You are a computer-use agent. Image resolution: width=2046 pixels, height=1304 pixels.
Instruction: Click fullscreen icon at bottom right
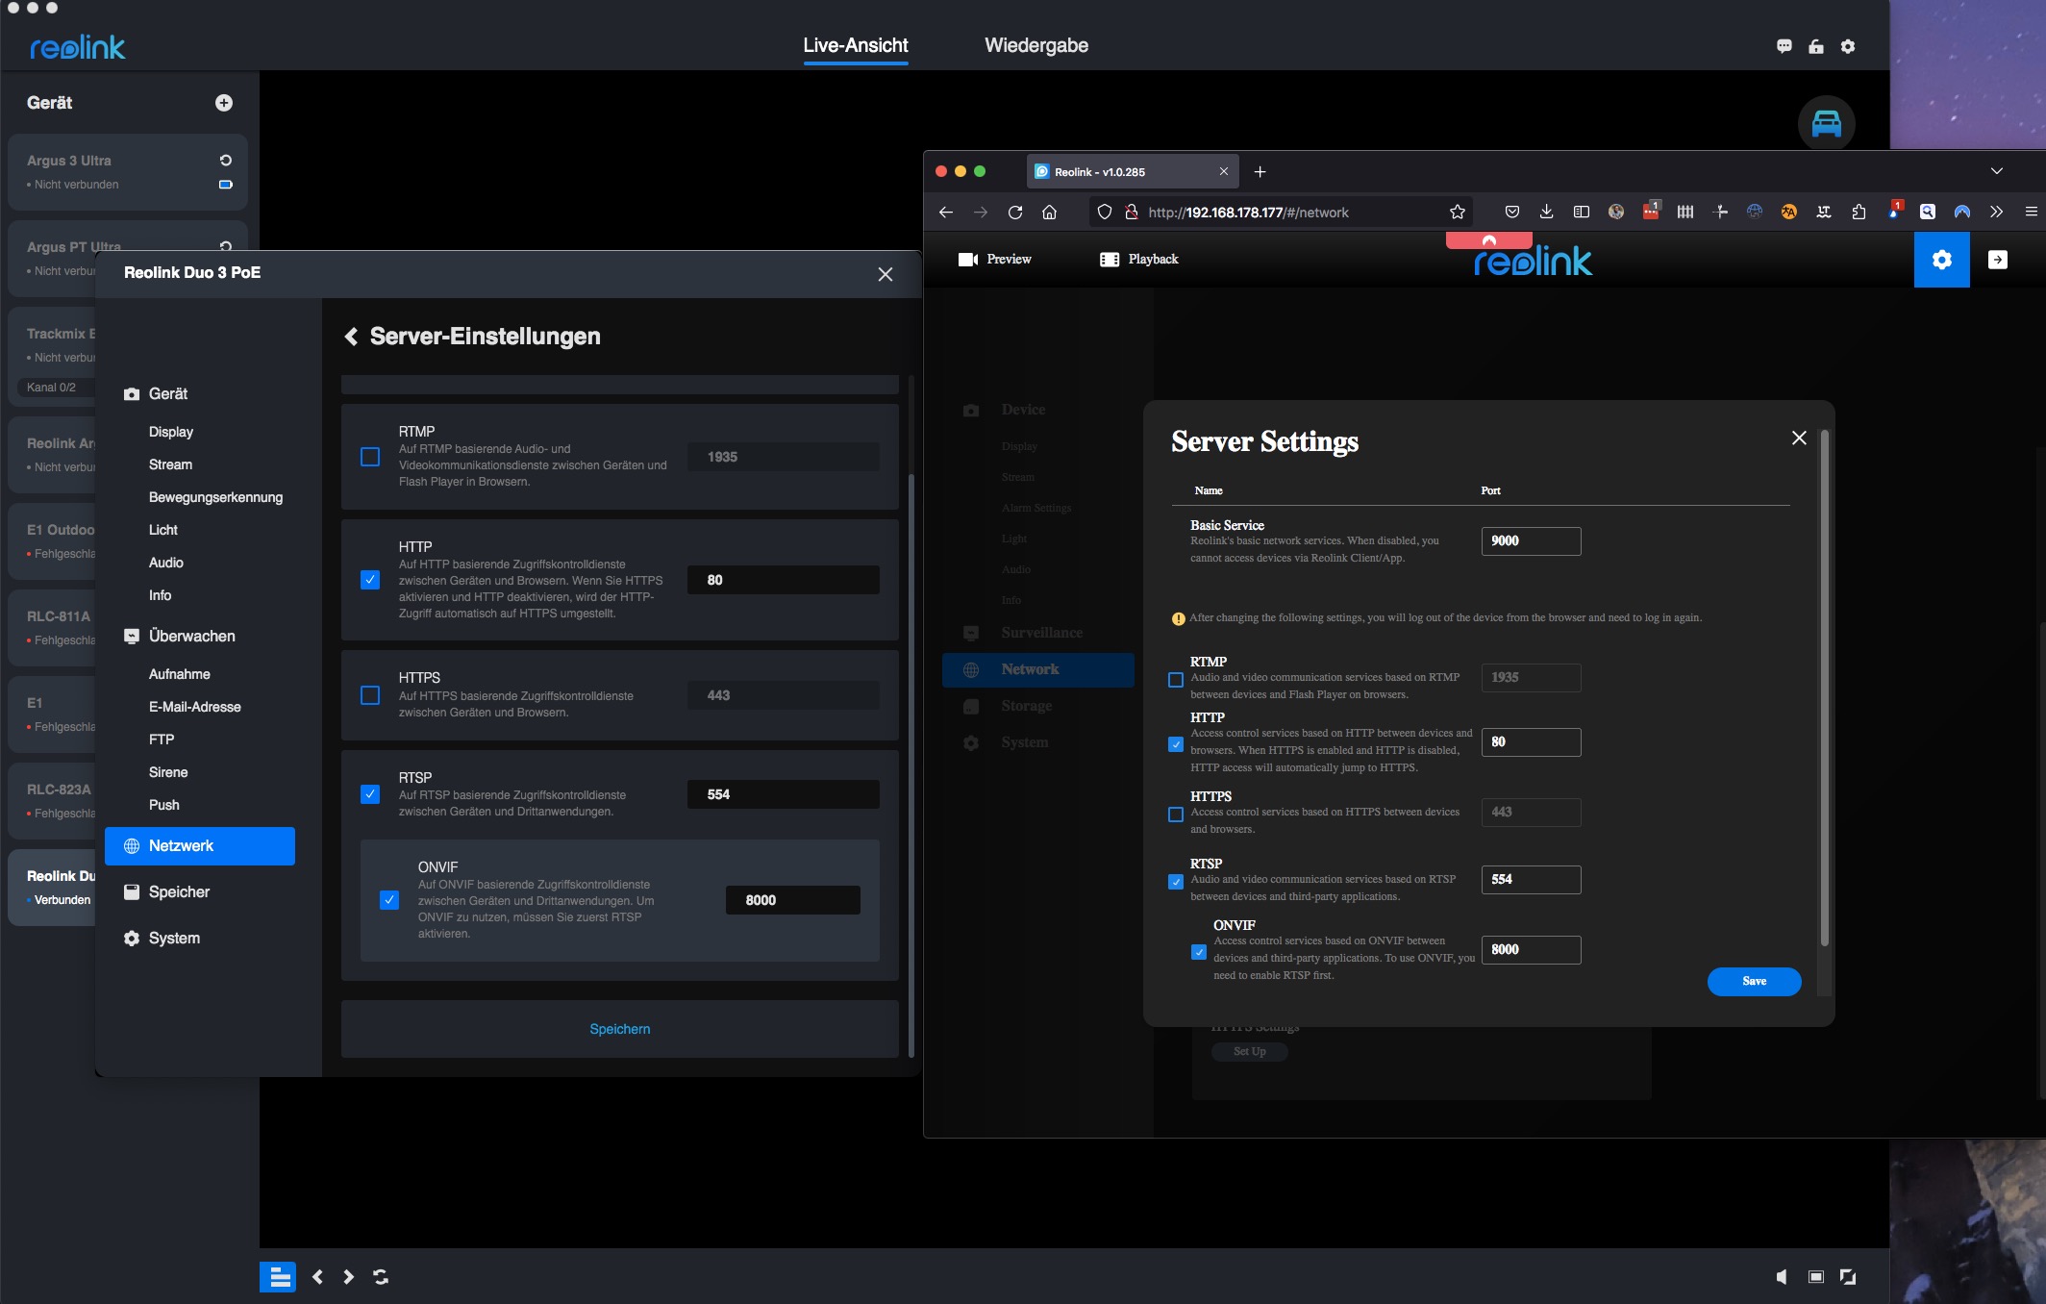point(1848,1277)
